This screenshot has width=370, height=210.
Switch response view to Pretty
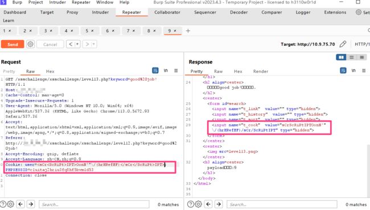196,72
